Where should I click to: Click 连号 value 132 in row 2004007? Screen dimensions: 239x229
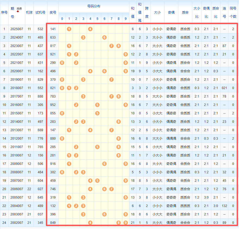tap(224, 206)
